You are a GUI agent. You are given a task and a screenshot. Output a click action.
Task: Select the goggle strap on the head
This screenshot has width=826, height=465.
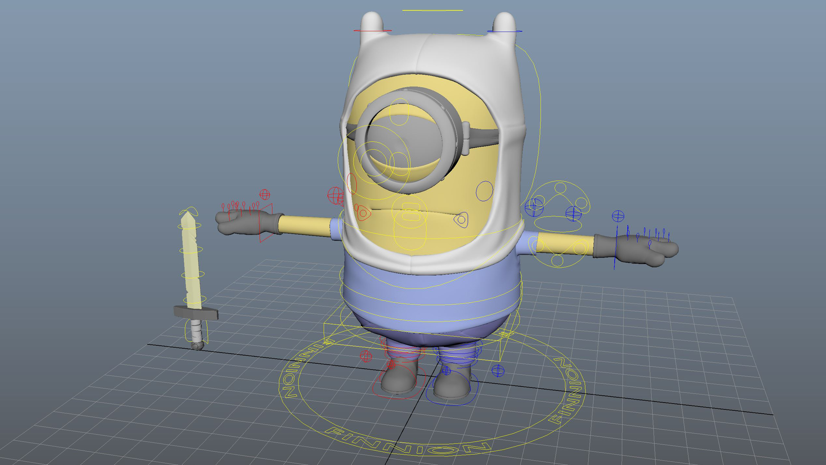(484, 137)
